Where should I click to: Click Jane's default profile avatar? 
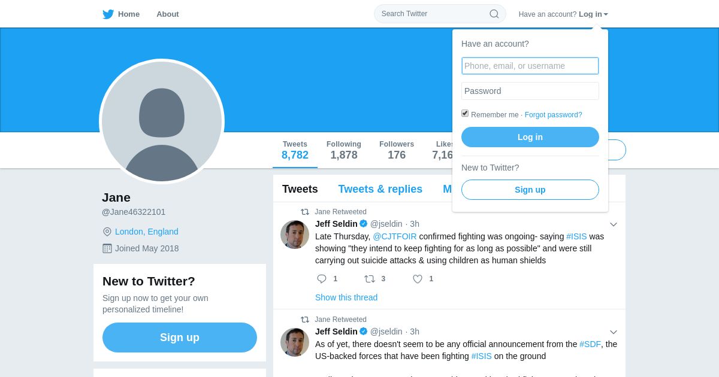click(x=162, y=121)
